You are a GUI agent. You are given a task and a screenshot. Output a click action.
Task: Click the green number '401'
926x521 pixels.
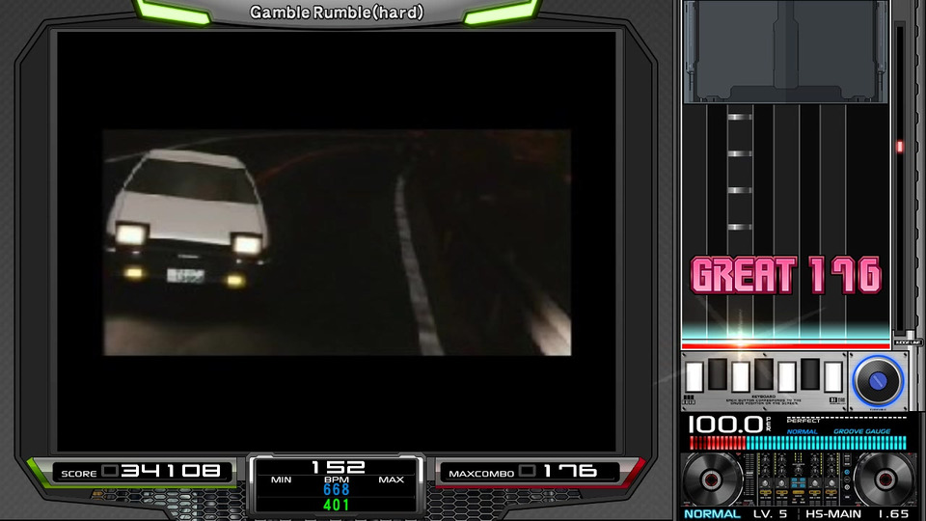click(x=336, y=505)
